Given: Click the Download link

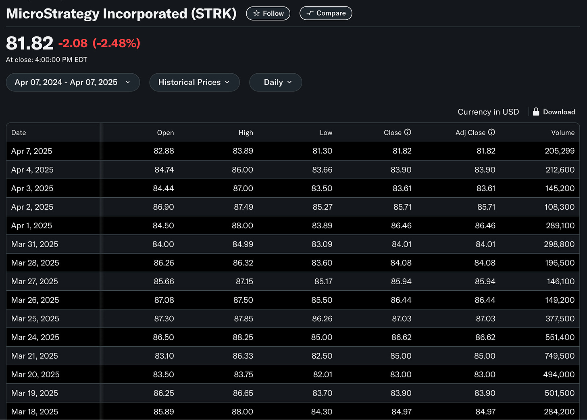Looking at the screenshot, I should pos(559,112).
